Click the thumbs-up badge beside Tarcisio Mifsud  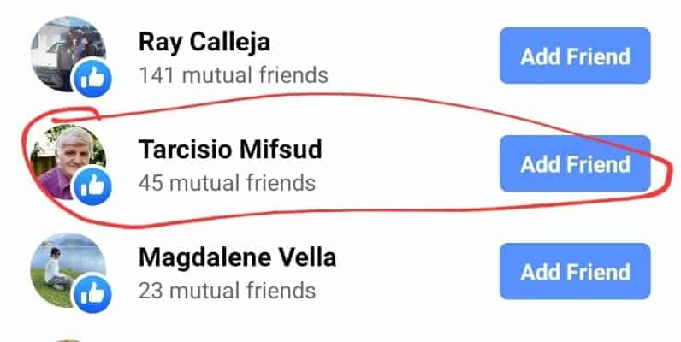pyautogui.click(x=92, y=186)
